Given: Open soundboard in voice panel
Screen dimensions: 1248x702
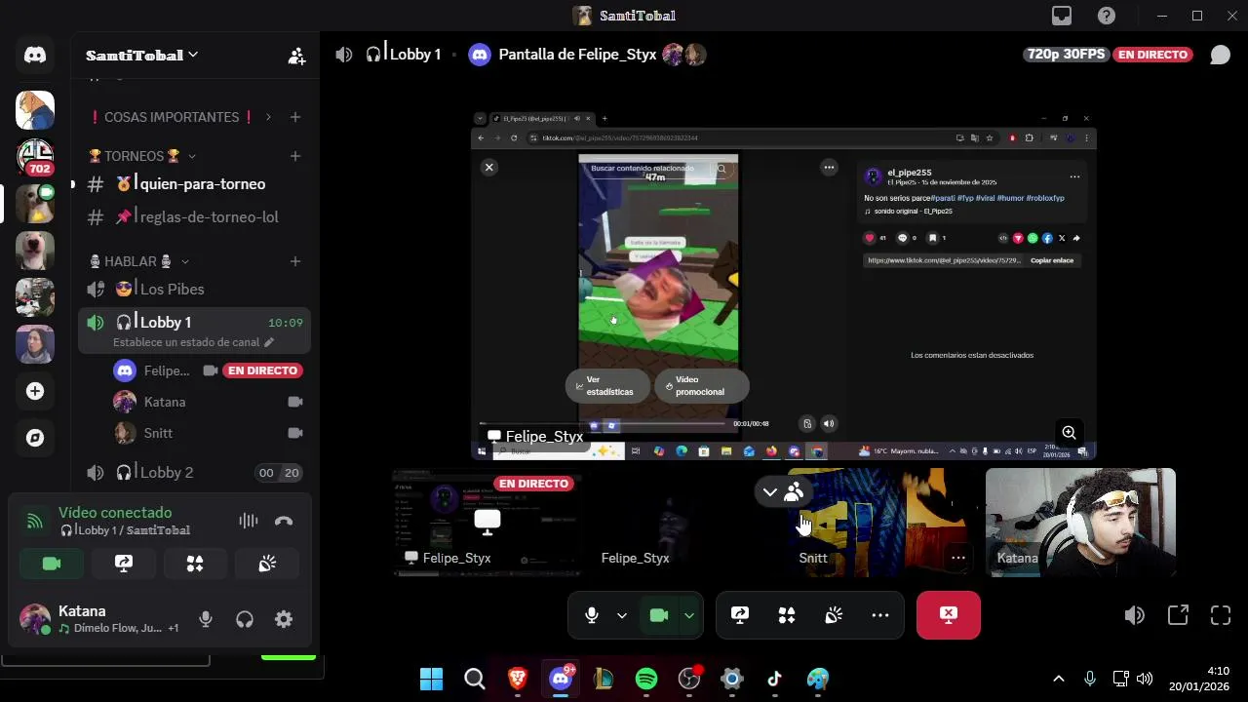Looking at the screenshot, I should (267, 564).
